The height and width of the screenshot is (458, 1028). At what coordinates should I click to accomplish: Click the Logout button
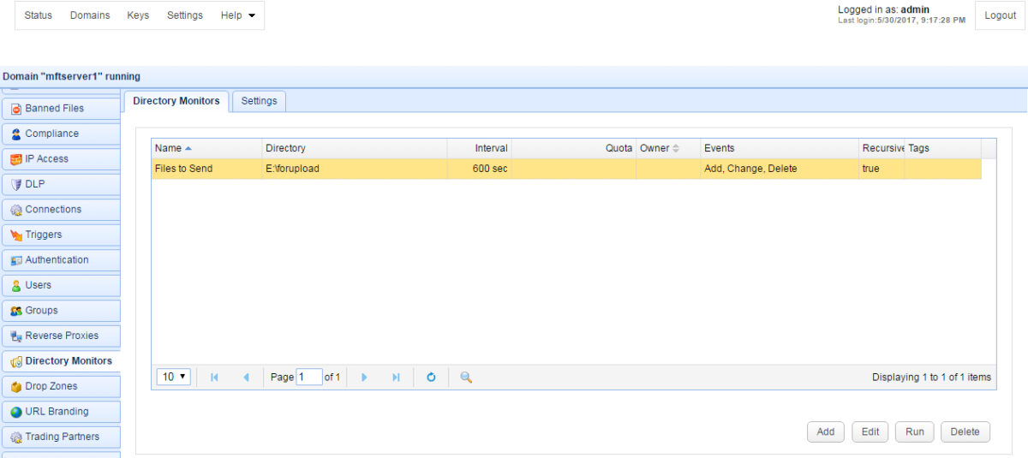[x=1000, y=15]
